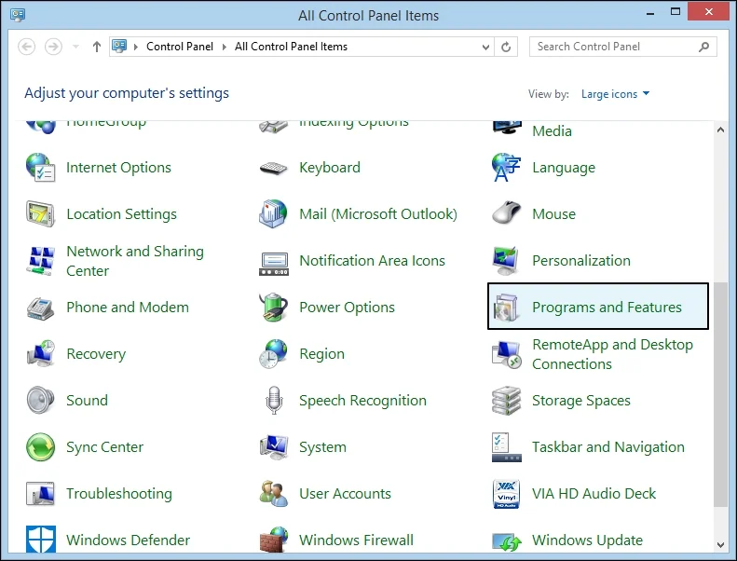The image size is (737, 561).
Task: Open the Windows Defender shield icon
Action: (x=40, y=539)
